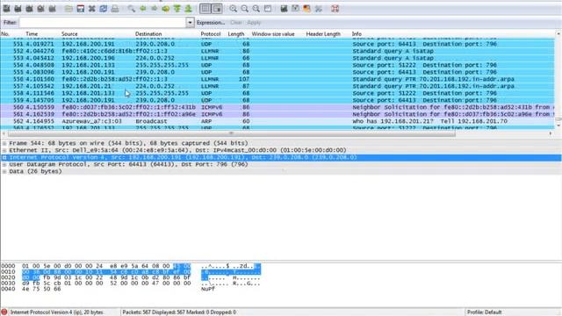562x316 pixels.
Task: Select packet 557 from 192.168.201.21
Action: [277, 86]
